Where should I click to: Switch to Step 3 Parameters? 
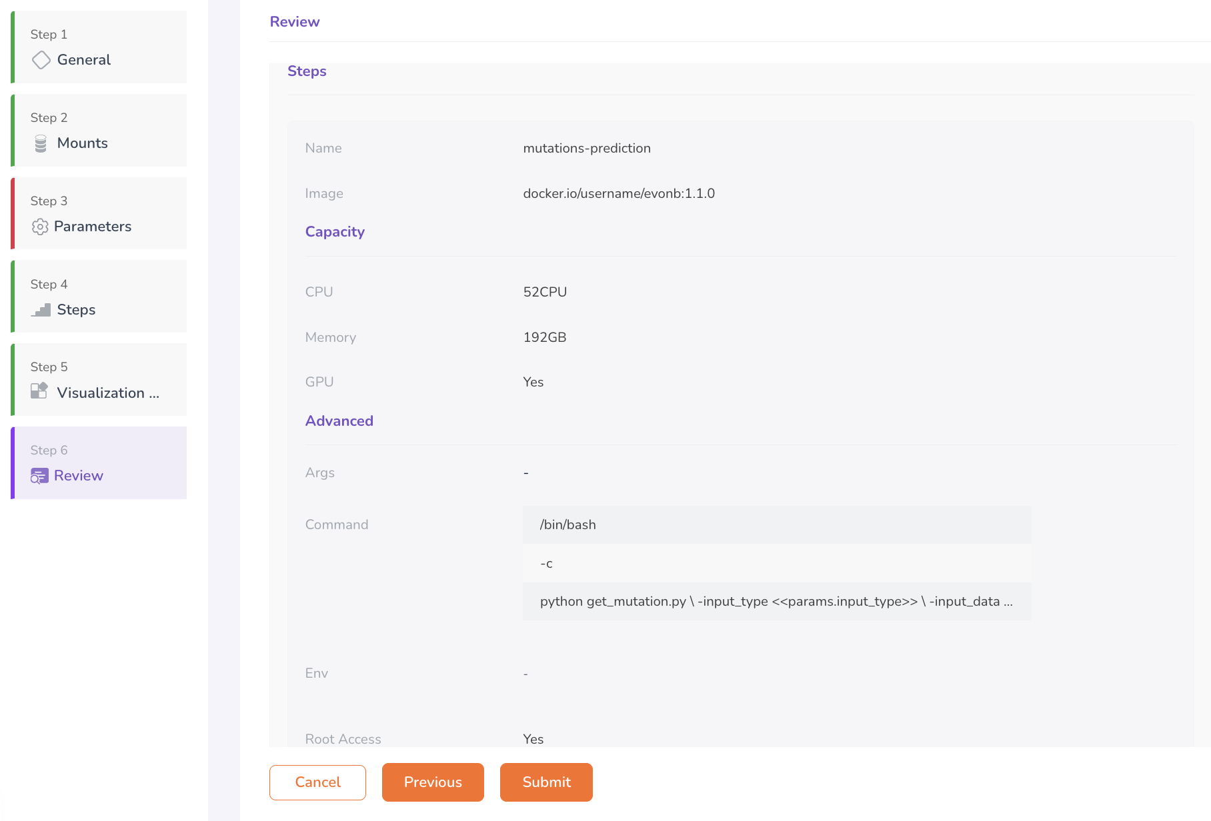pos(100,214)
